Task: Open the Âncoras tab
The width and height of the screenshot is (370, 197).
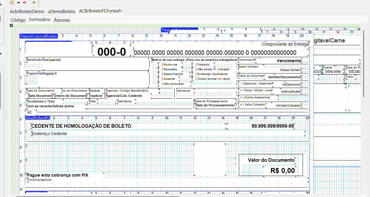Action: 62,20
